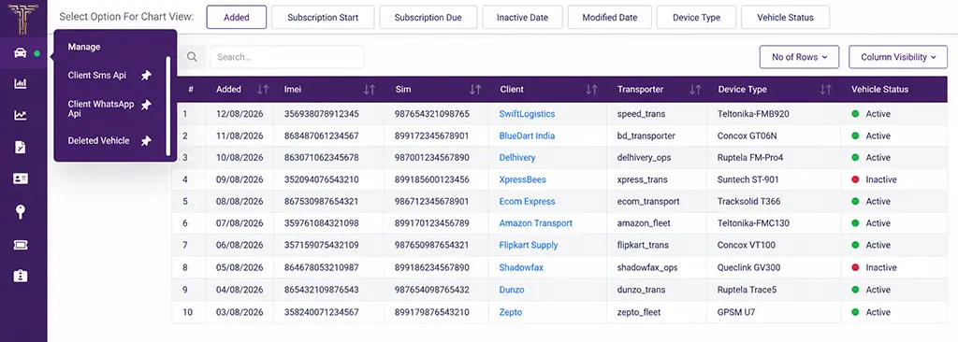
Task: Choose Manage in the flyout menu
Action: [x=84, y=47]
